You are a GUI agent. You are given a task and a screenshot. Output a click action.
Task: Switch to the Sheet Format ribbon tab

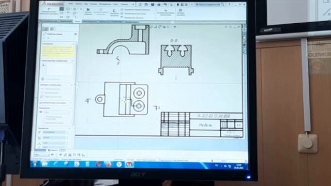131,22
